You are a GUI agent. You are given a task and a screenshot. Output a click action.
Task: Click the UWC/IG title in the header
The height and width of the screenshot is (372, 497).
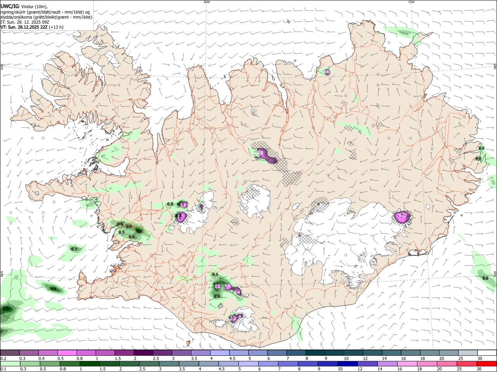(9, 7)
